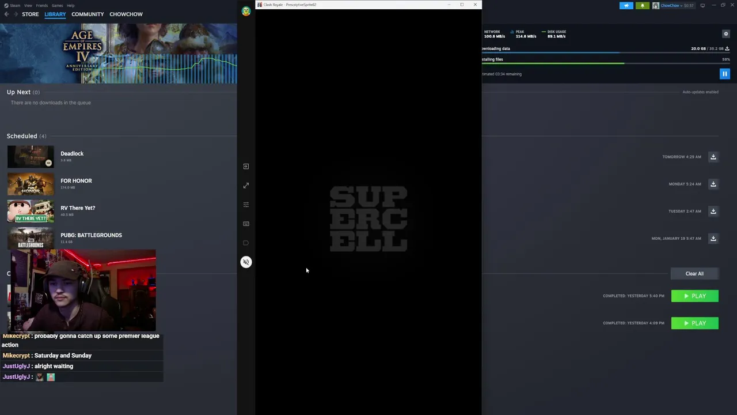This screenshot has width=737, height=415.
Task: Click the Supercell logo in game window
Action: click(368, 219)
